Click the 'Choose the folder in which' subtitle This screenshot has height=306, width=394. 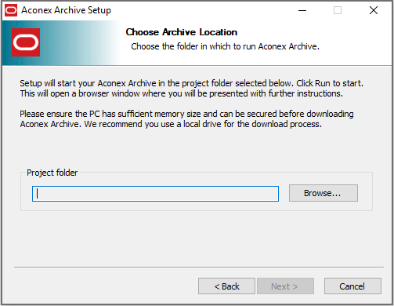225,46
